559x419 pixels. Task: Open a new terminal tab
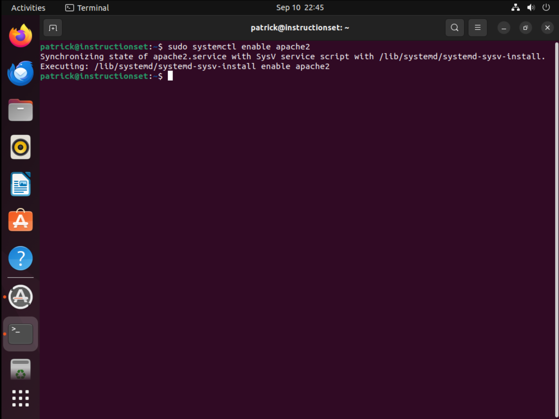coord(53,28)
